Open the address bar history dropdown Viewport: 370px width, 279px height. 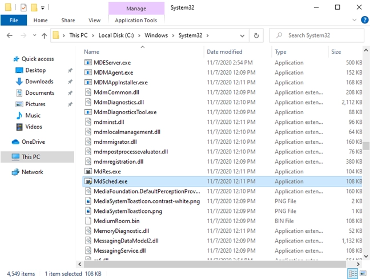coord(242,36)
